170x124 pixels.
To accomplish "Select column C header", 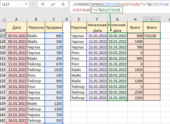I will click(x=54, y=19).
